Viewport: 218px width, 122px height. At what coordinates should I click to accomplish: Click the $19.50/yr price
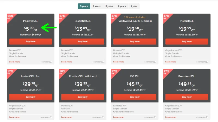[x=135, y=29]
